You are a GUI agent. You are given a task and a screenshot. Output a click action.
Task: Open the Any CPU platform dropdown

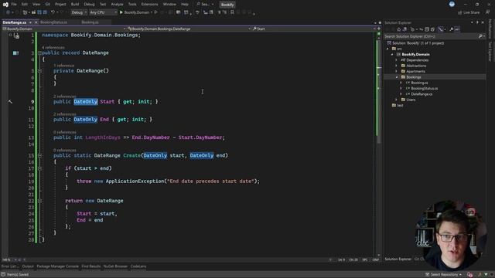(x=103, y=12)
